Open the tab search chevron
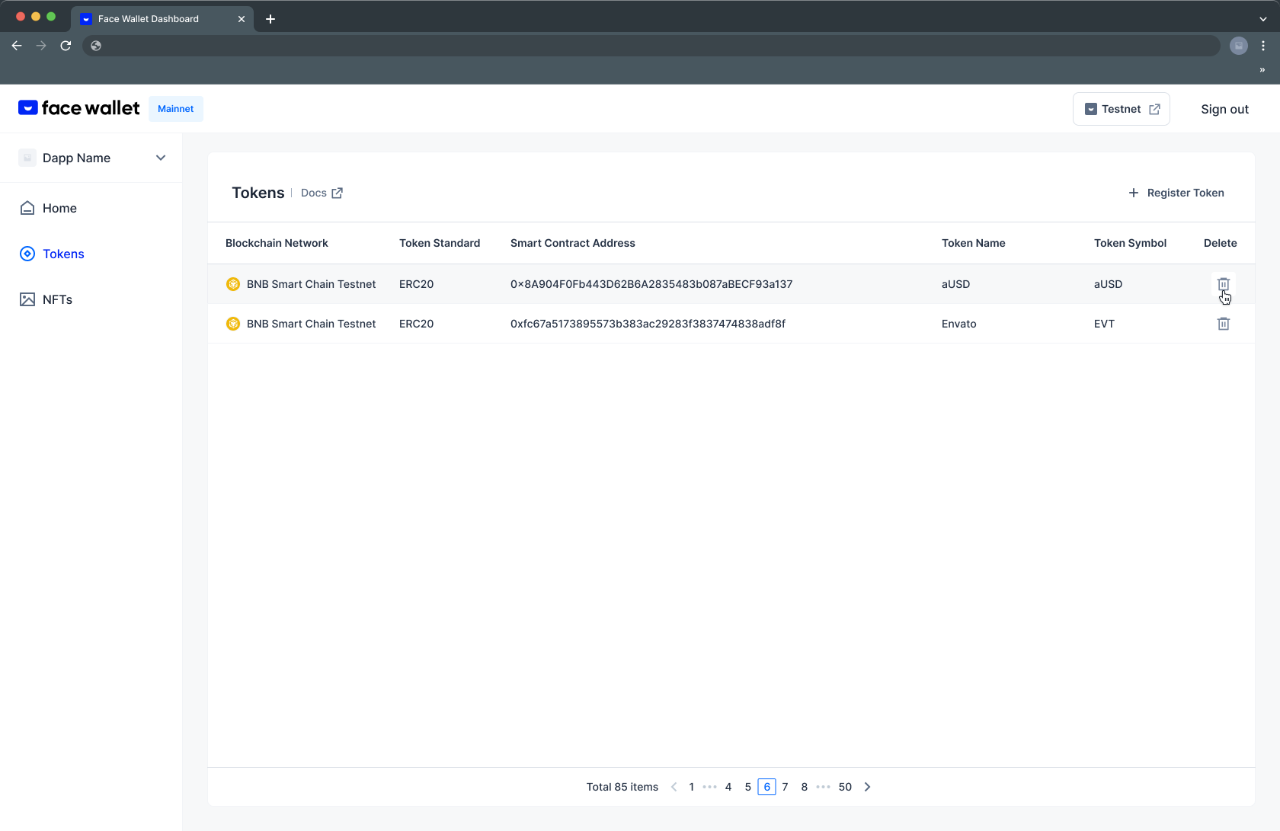Screen dimensions: 1280x831 tap(1263, 19)
